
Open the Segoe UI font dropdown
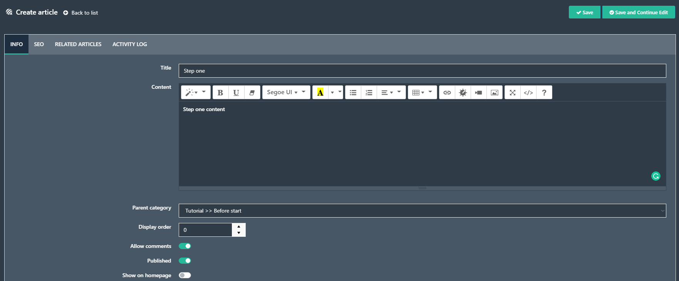286,92
